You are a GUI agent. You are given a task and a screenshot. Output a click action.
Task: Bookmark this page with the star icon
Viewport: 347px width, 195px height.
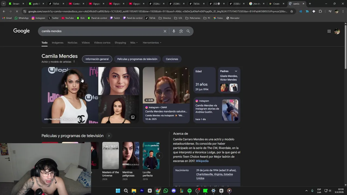[292, 11]
